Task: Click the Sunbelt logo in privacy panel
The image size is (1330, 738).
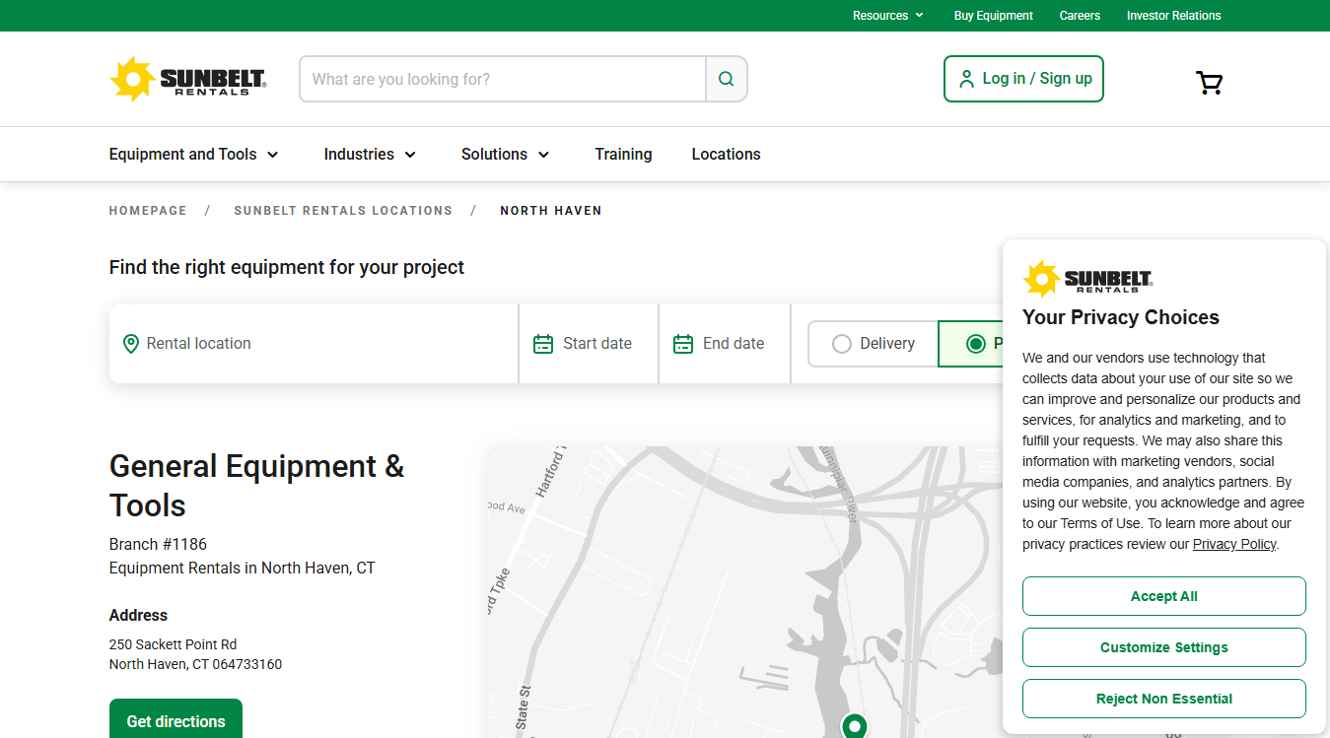Action: [x=1087, y=279]
